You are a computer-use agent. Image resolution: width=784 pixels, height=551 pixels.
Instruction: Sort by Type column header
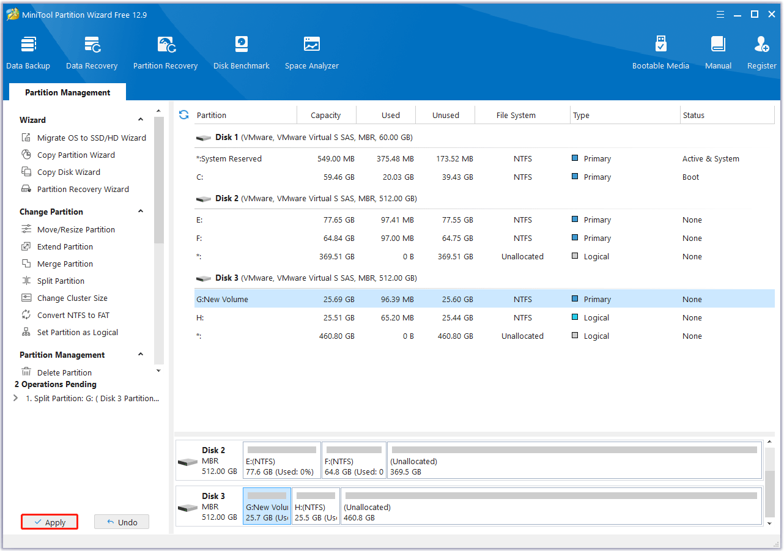(x=625, y=115)
